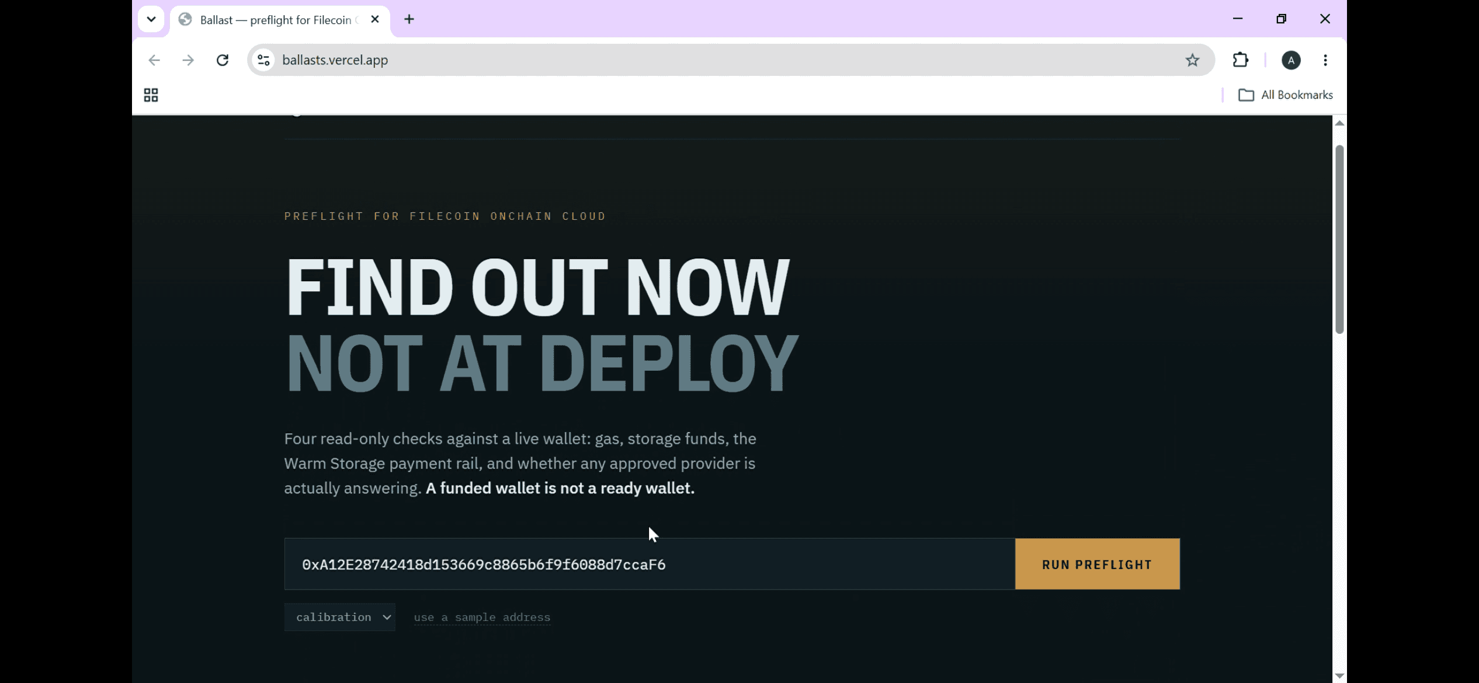The width and height of the screenshot is (1479, 683).
Task: Close the Ballast tab
Action: [375, 19]
